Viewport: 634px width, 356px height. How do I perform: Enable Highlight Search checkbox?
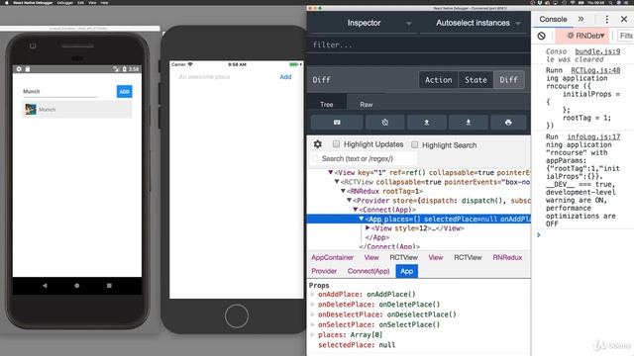pos(414,144)
